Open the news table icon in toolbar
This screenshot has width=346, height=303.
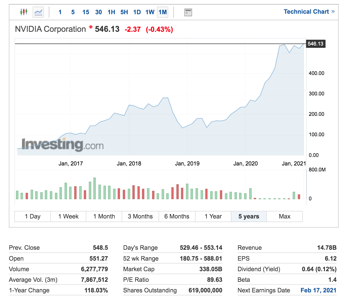188,12
